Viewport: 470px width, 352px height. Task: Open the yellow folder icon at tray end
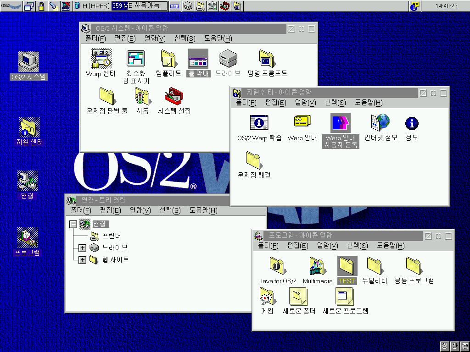[237, 5]
